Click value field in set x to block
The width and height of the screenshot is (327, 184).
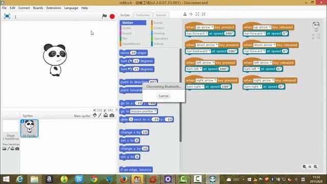(x=137, y=141)
